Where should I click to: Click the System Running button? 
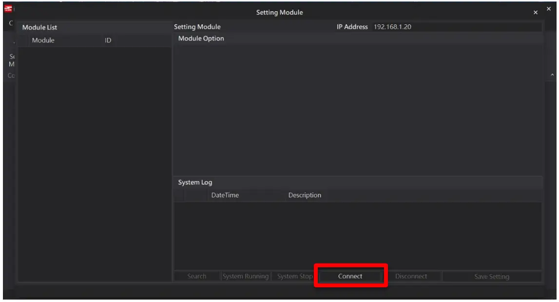[245, 276]
